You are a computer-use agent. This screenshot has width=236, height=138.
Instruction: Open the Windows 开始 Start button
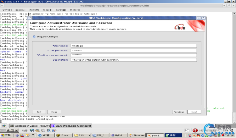click(6, 135)
